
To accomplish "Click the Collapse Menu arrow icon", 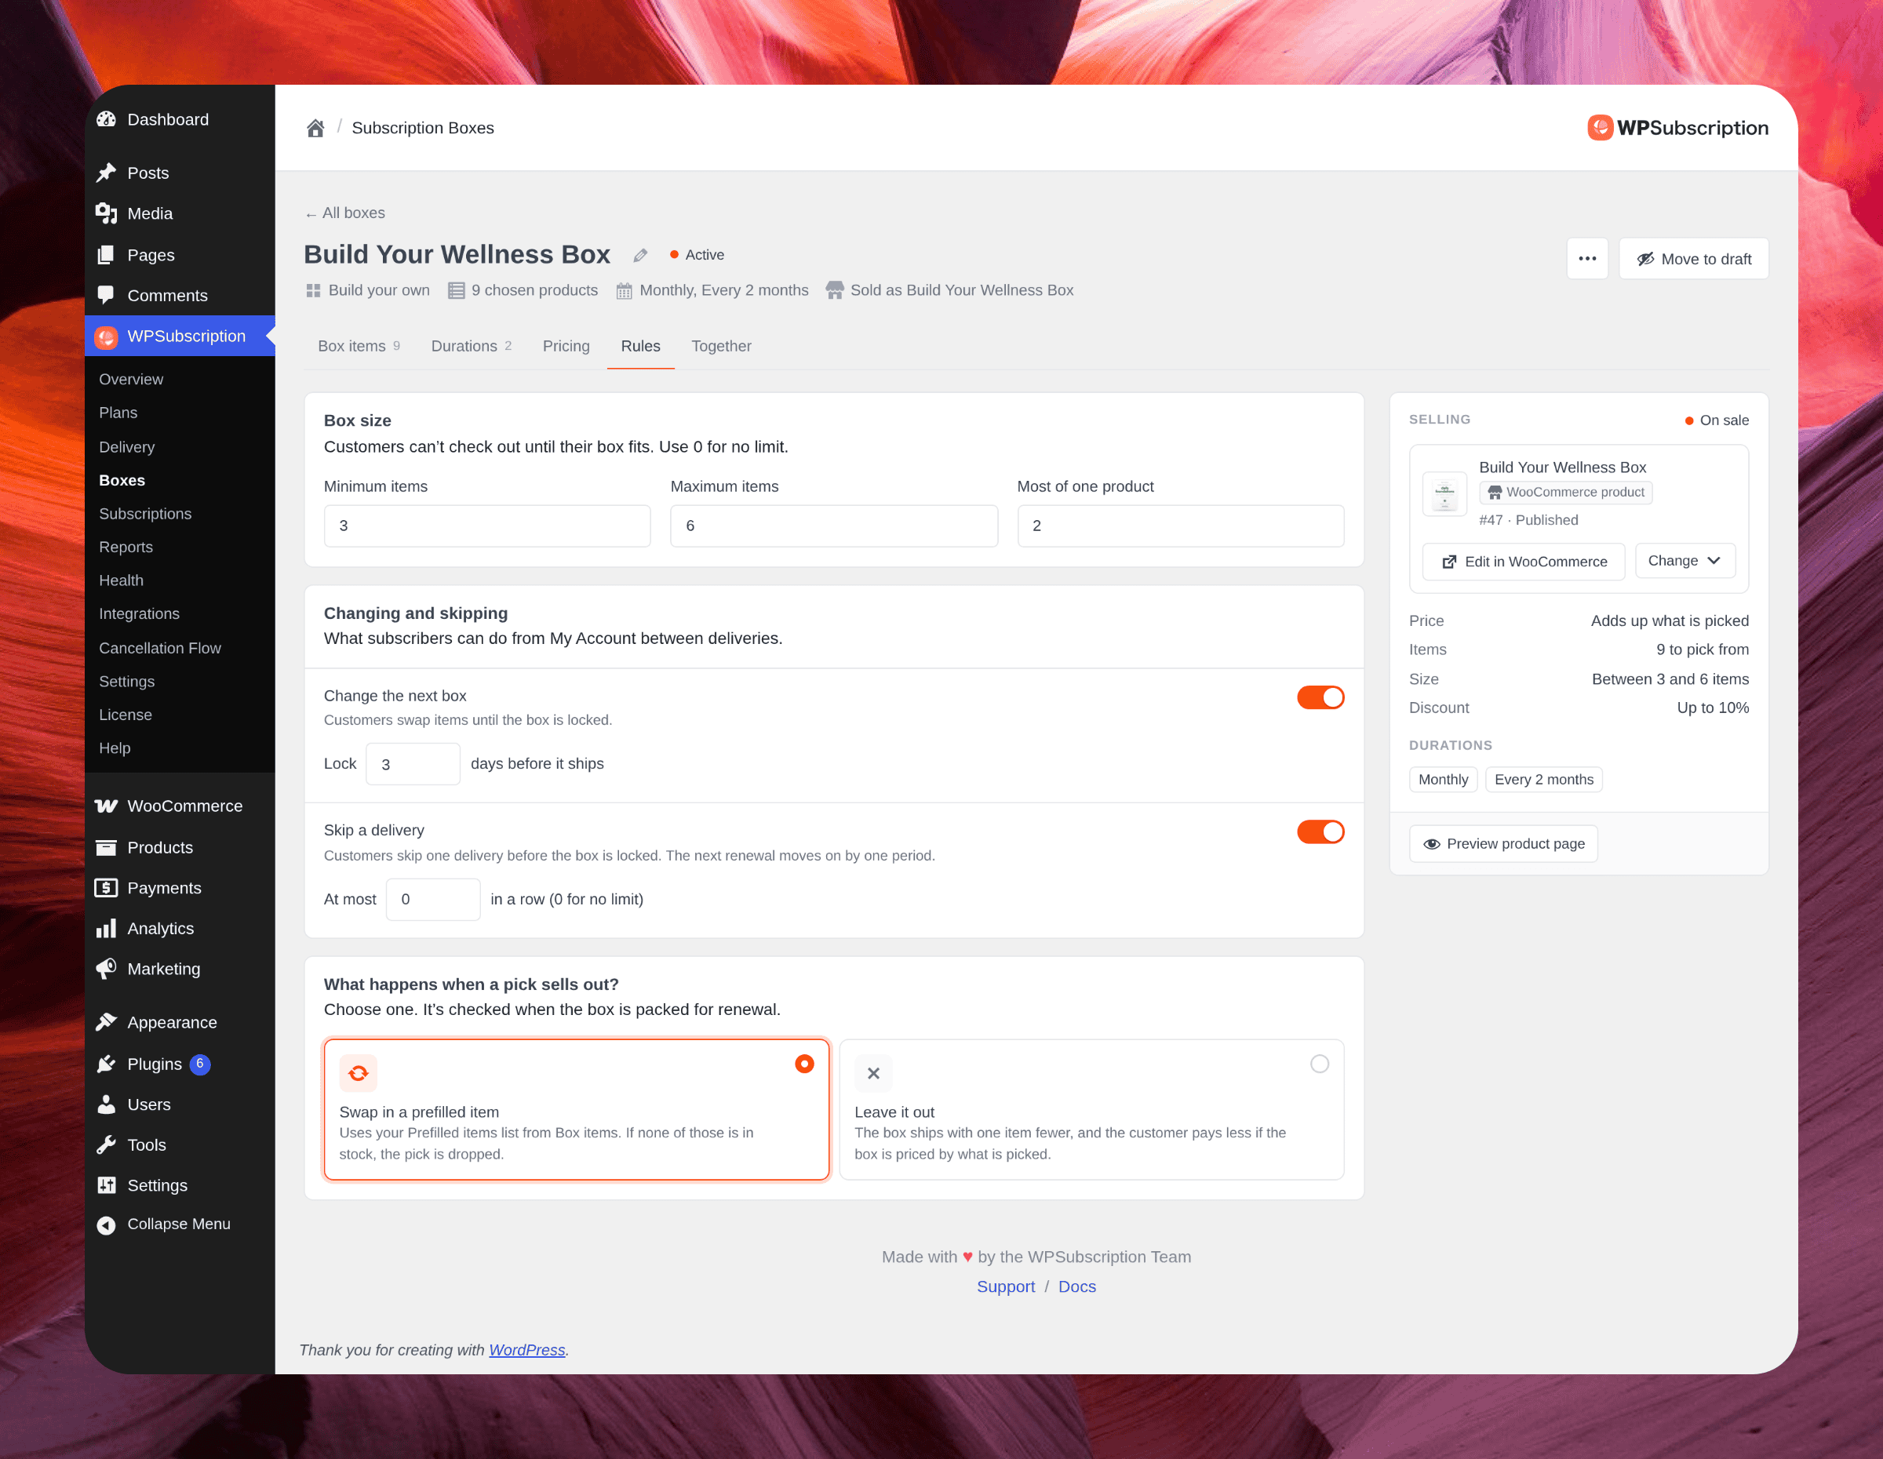I will (106, 1224).
